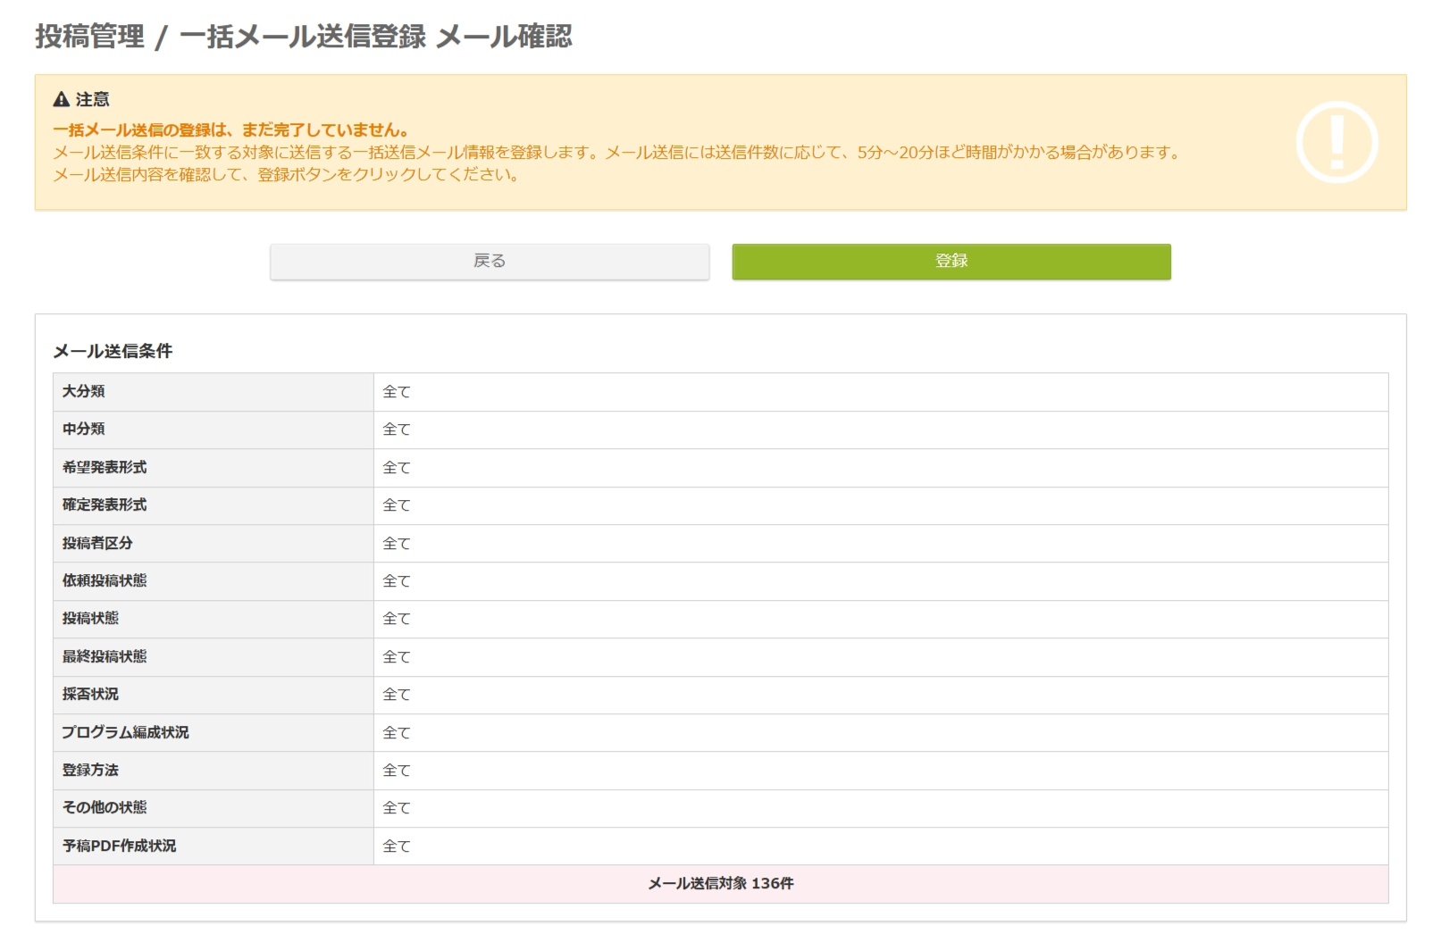The image size is (1441, 942).
Task: Select the 登録方法 row label
Action: point(90,770)
